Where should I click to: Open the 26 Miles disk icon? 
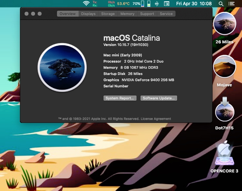(225, 23)
